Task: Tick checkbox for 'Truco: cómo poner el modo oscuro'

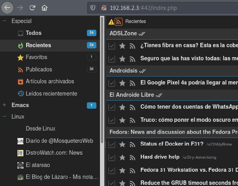Action: pyautogui.click(x=111, y=121)
